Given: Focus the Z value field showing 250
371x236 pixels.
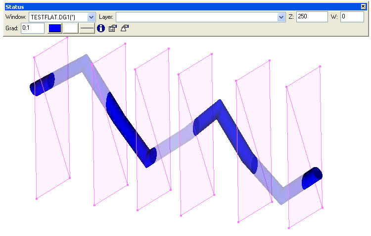Looking at the screenshot, I should 312,17.
